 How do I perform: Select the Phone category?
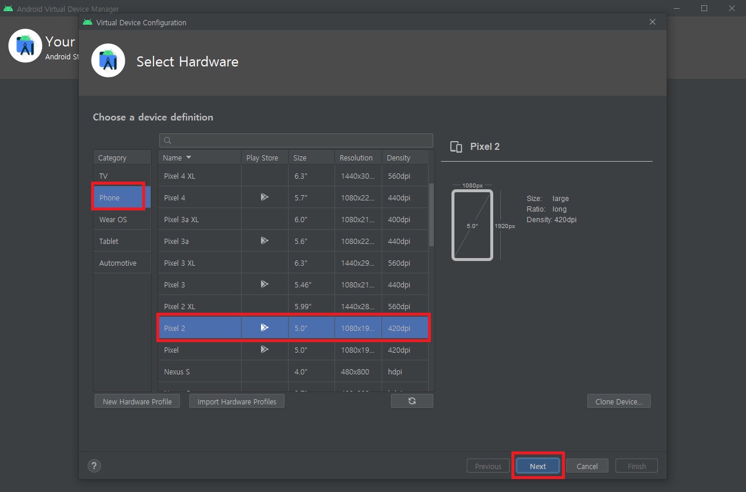tap(122, 198)
